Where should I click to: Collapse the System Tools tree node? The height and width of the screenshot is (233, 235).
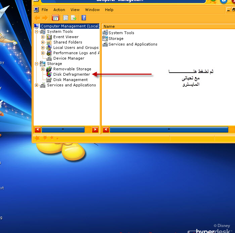[36, 32]
